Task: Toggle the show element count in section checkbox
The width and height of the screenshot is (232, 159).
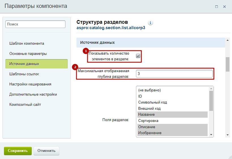Action: tap(138, 56)
